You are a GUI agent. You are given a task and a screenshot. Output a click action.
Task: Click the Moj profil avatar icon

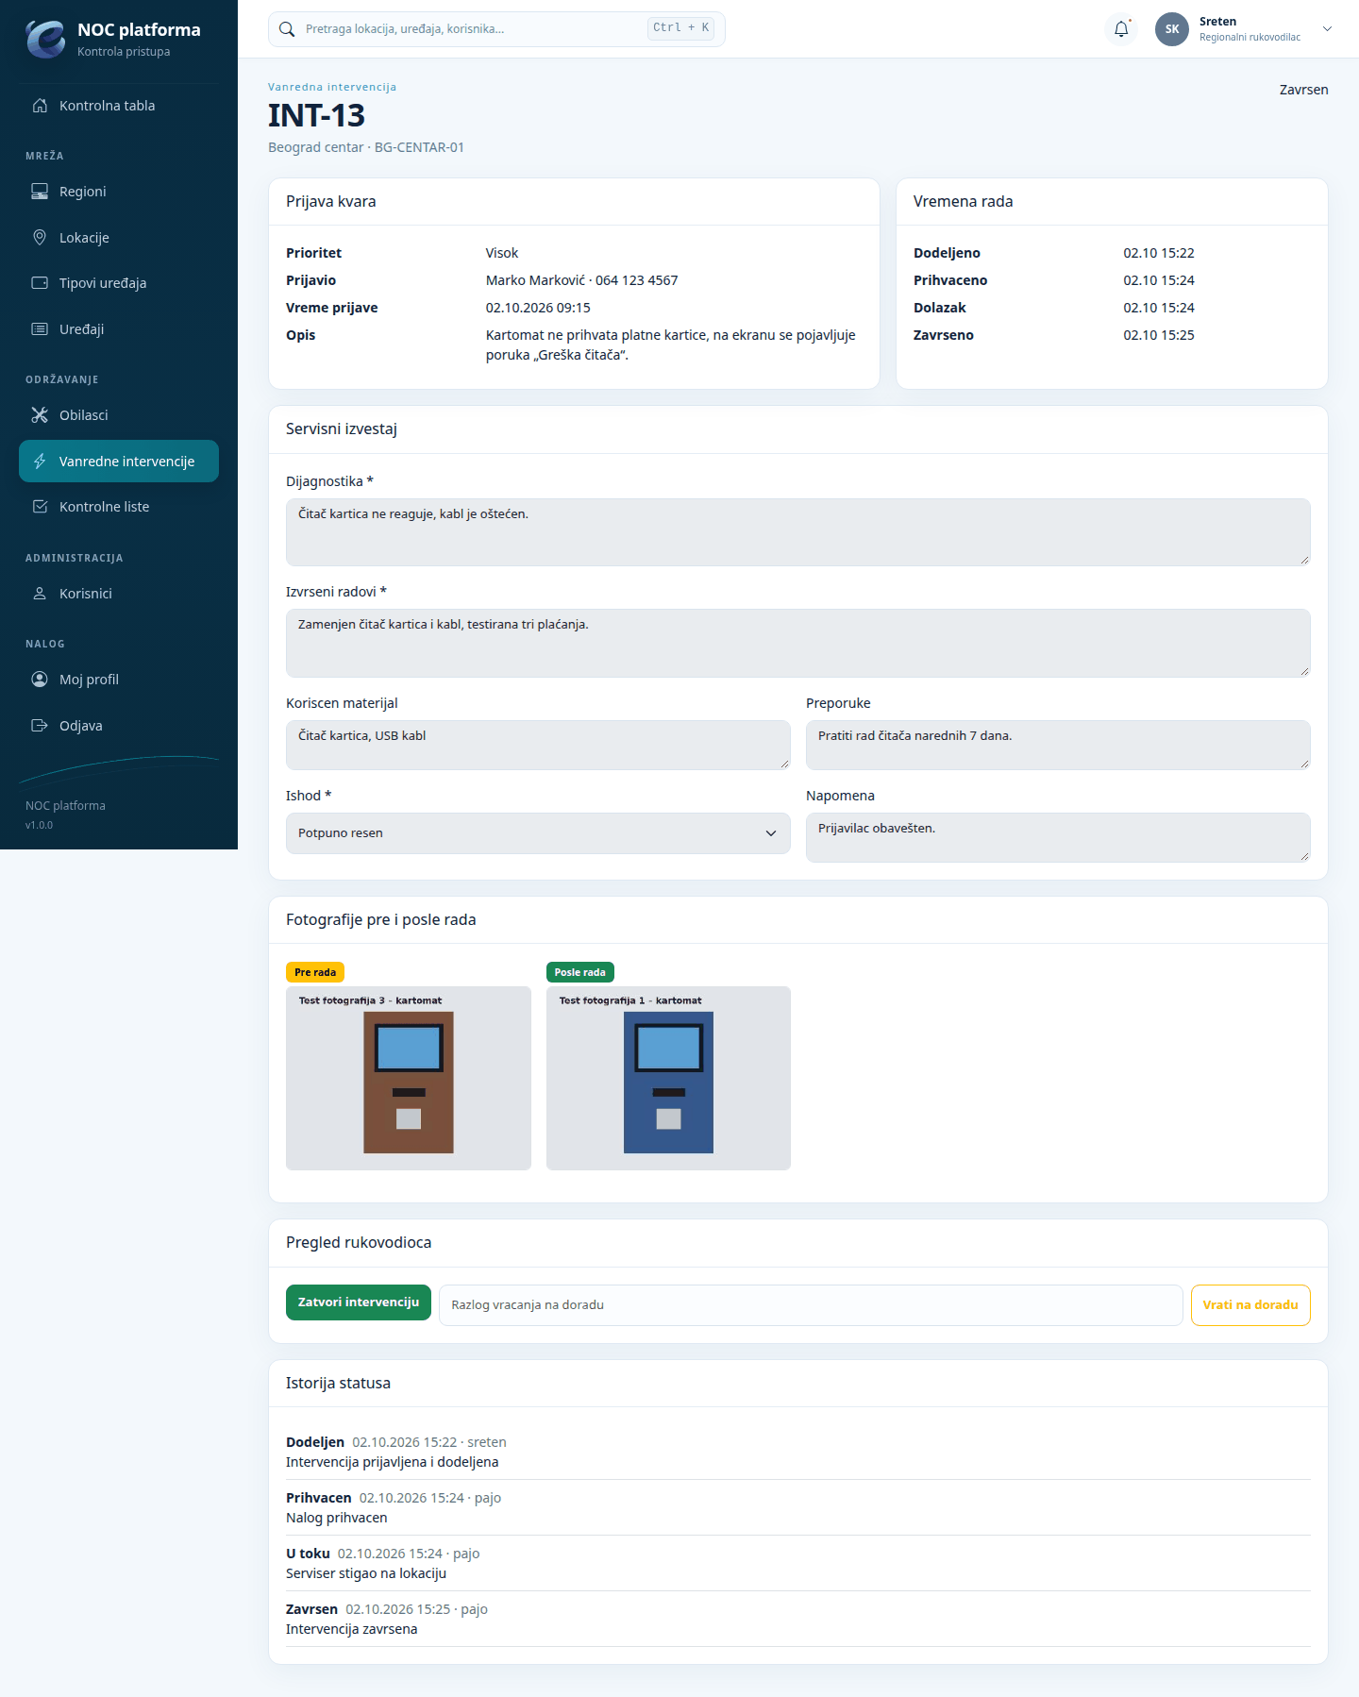coord(40,680)
